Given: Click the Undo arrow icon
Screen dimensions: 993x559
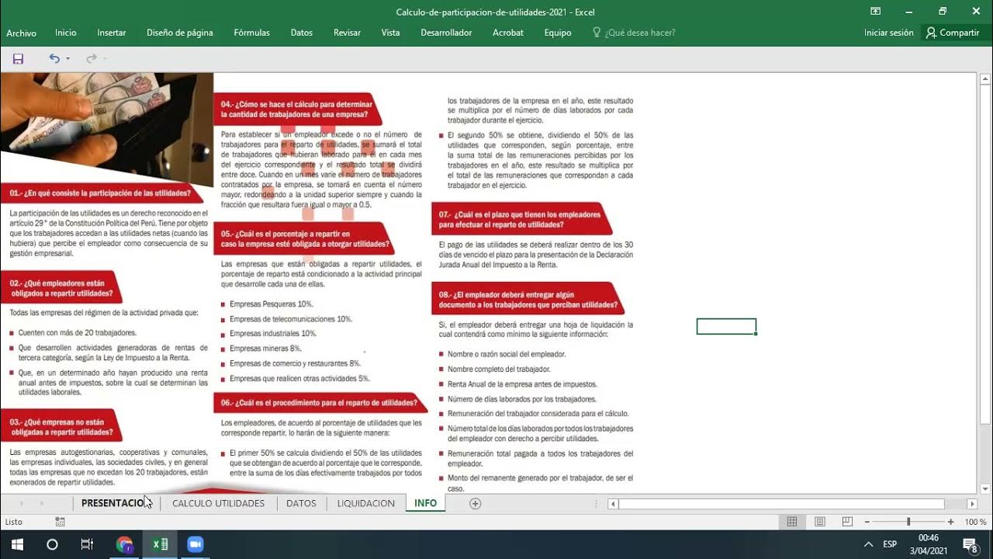Looking at the screenshot, I should (x=54, y=58).
